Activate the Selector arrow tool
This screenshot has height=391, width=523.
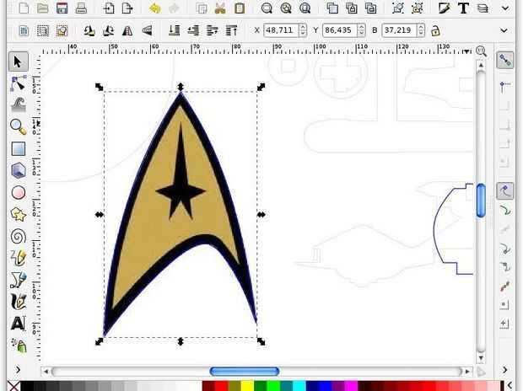click(x=18, y=62)
